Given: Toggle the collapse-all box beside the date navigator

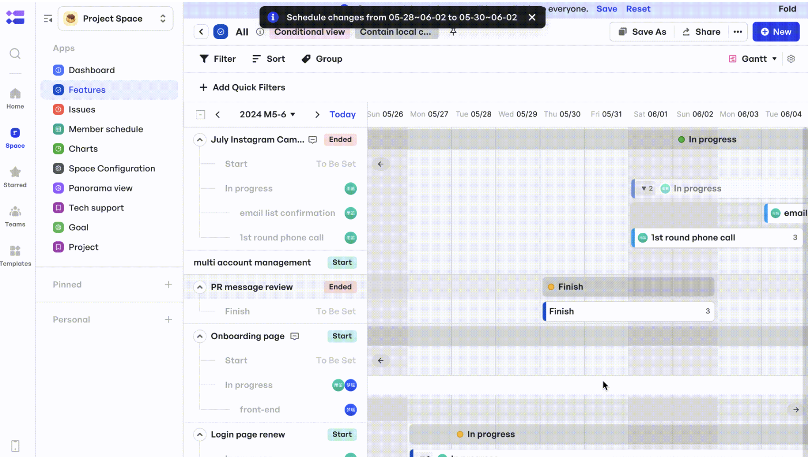Looking at the screenshot, I should (201, 114).
